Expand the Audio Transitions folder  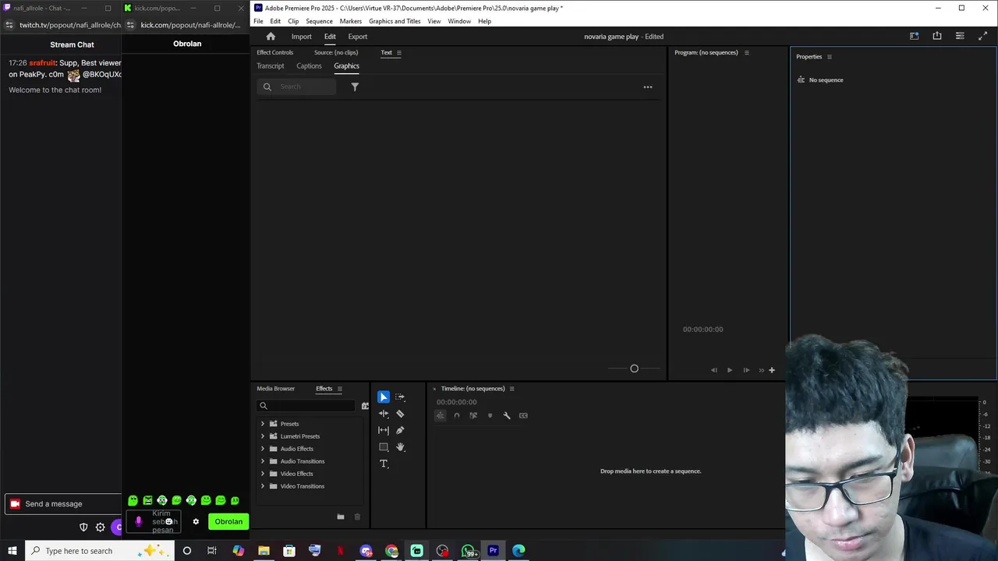263,461
